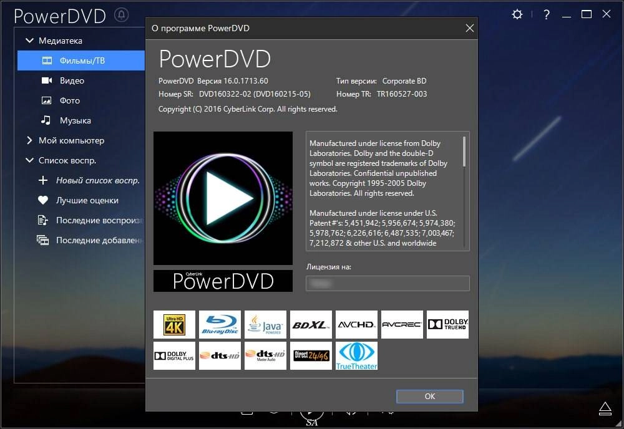Click the DTS-HD Master Audio logo
Viewport: 624px width, 429px height.
pyautogui.click(x=265, y=355)
